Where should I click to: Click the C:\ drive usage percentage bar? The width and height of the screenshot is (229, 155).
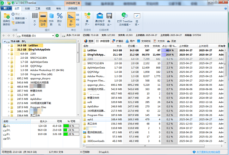pos(71,125)
